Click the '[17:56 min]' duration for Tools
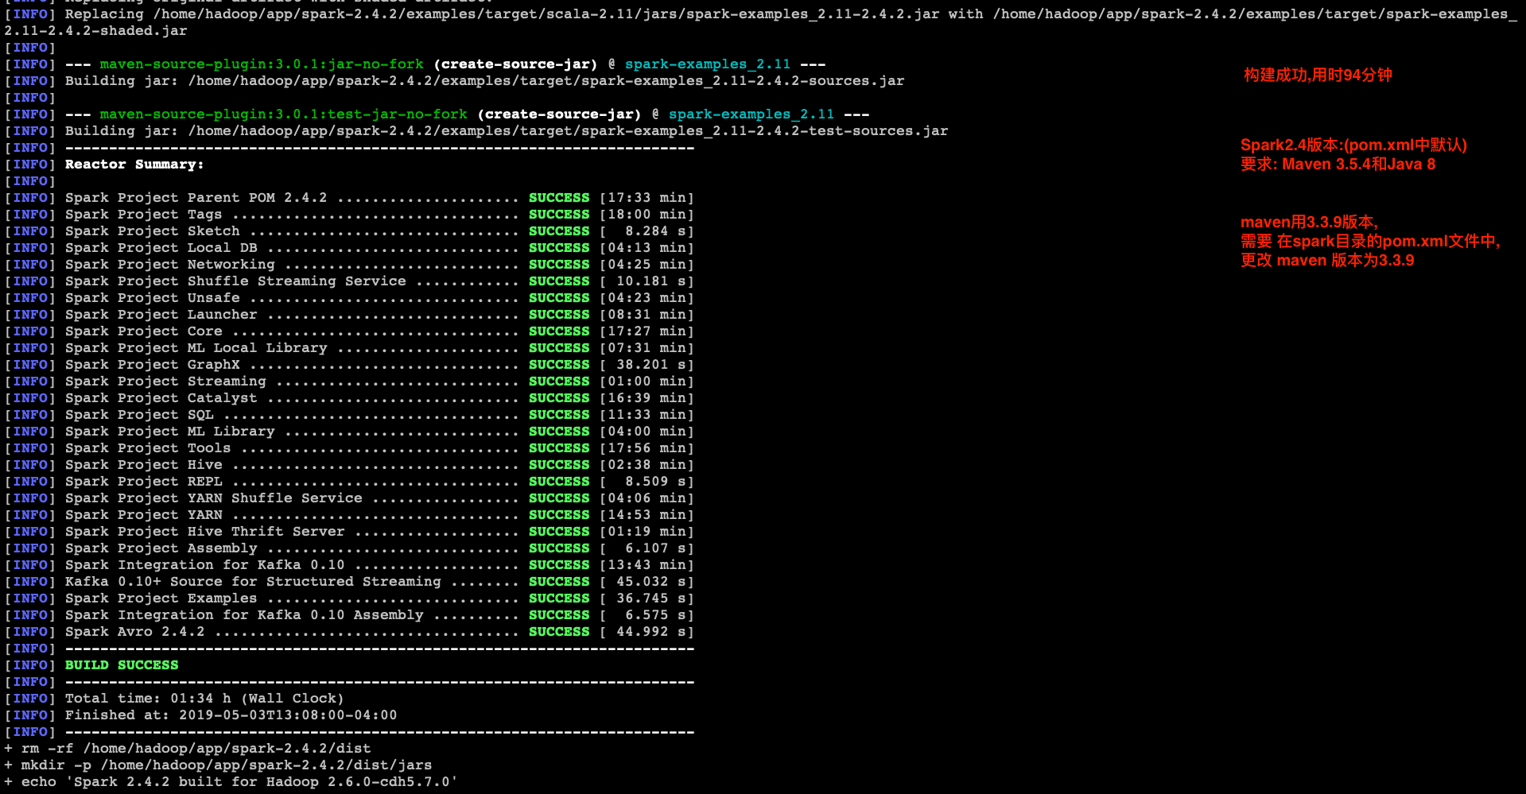This screenshot has height=794, width=1526. 647,448
